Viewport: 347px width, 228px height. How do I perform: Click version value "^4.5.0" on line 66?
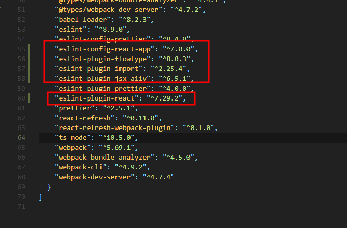tap(178, 158)
